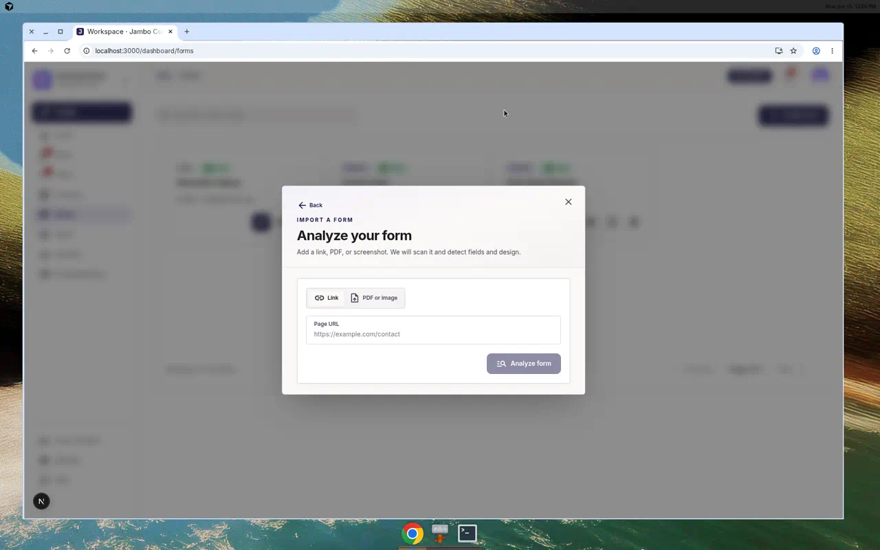Open a new browser tab
Image resolution: width=880 pixels, height=550 pixels.
coord(186,32)
